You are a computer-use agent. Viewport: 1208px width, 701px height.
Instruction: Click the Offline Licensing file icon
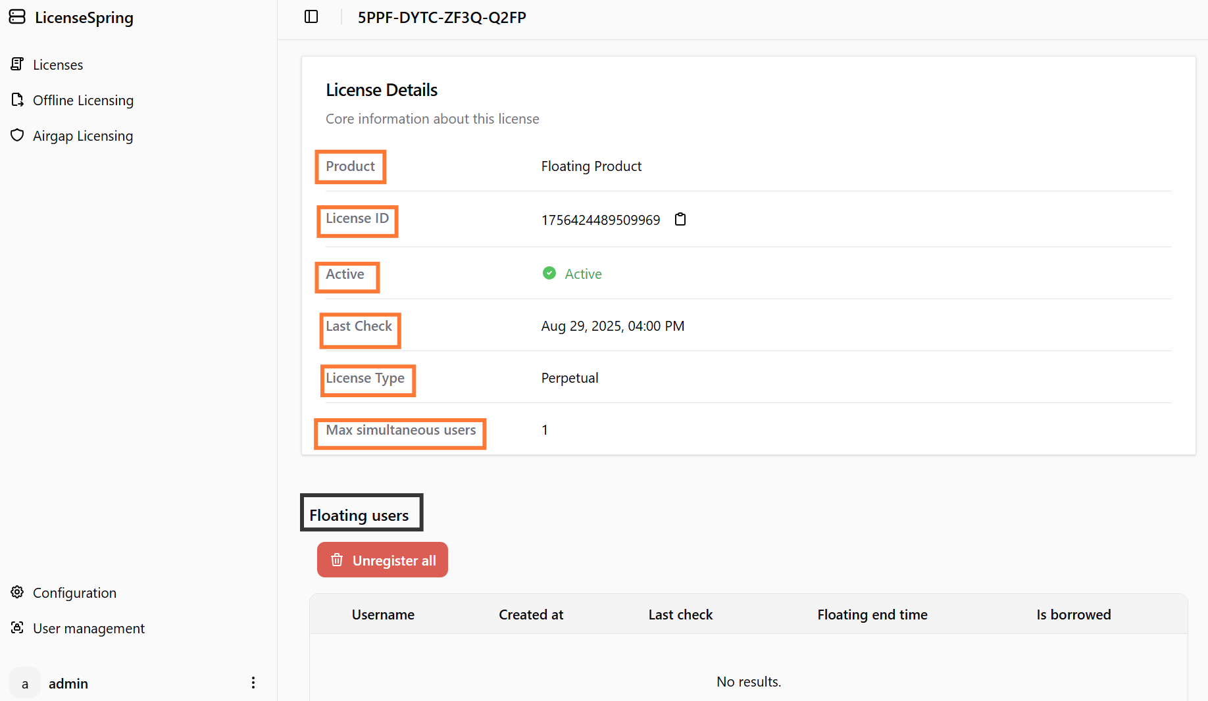coord(17,100)
